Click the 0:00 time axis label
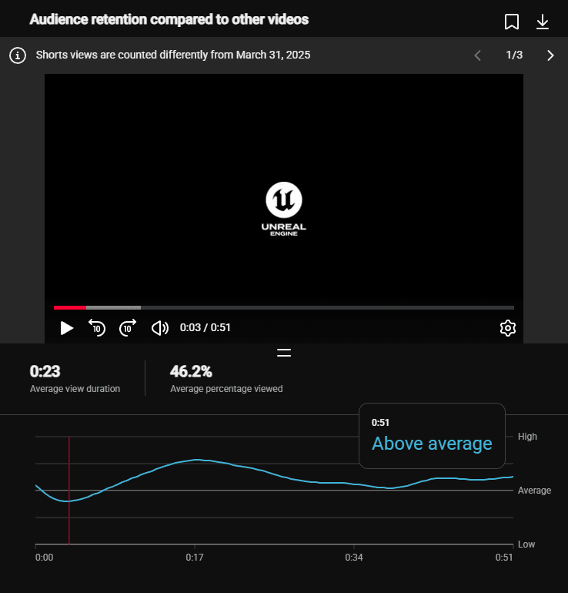This screenshot has width=568, height=593. 44,558
